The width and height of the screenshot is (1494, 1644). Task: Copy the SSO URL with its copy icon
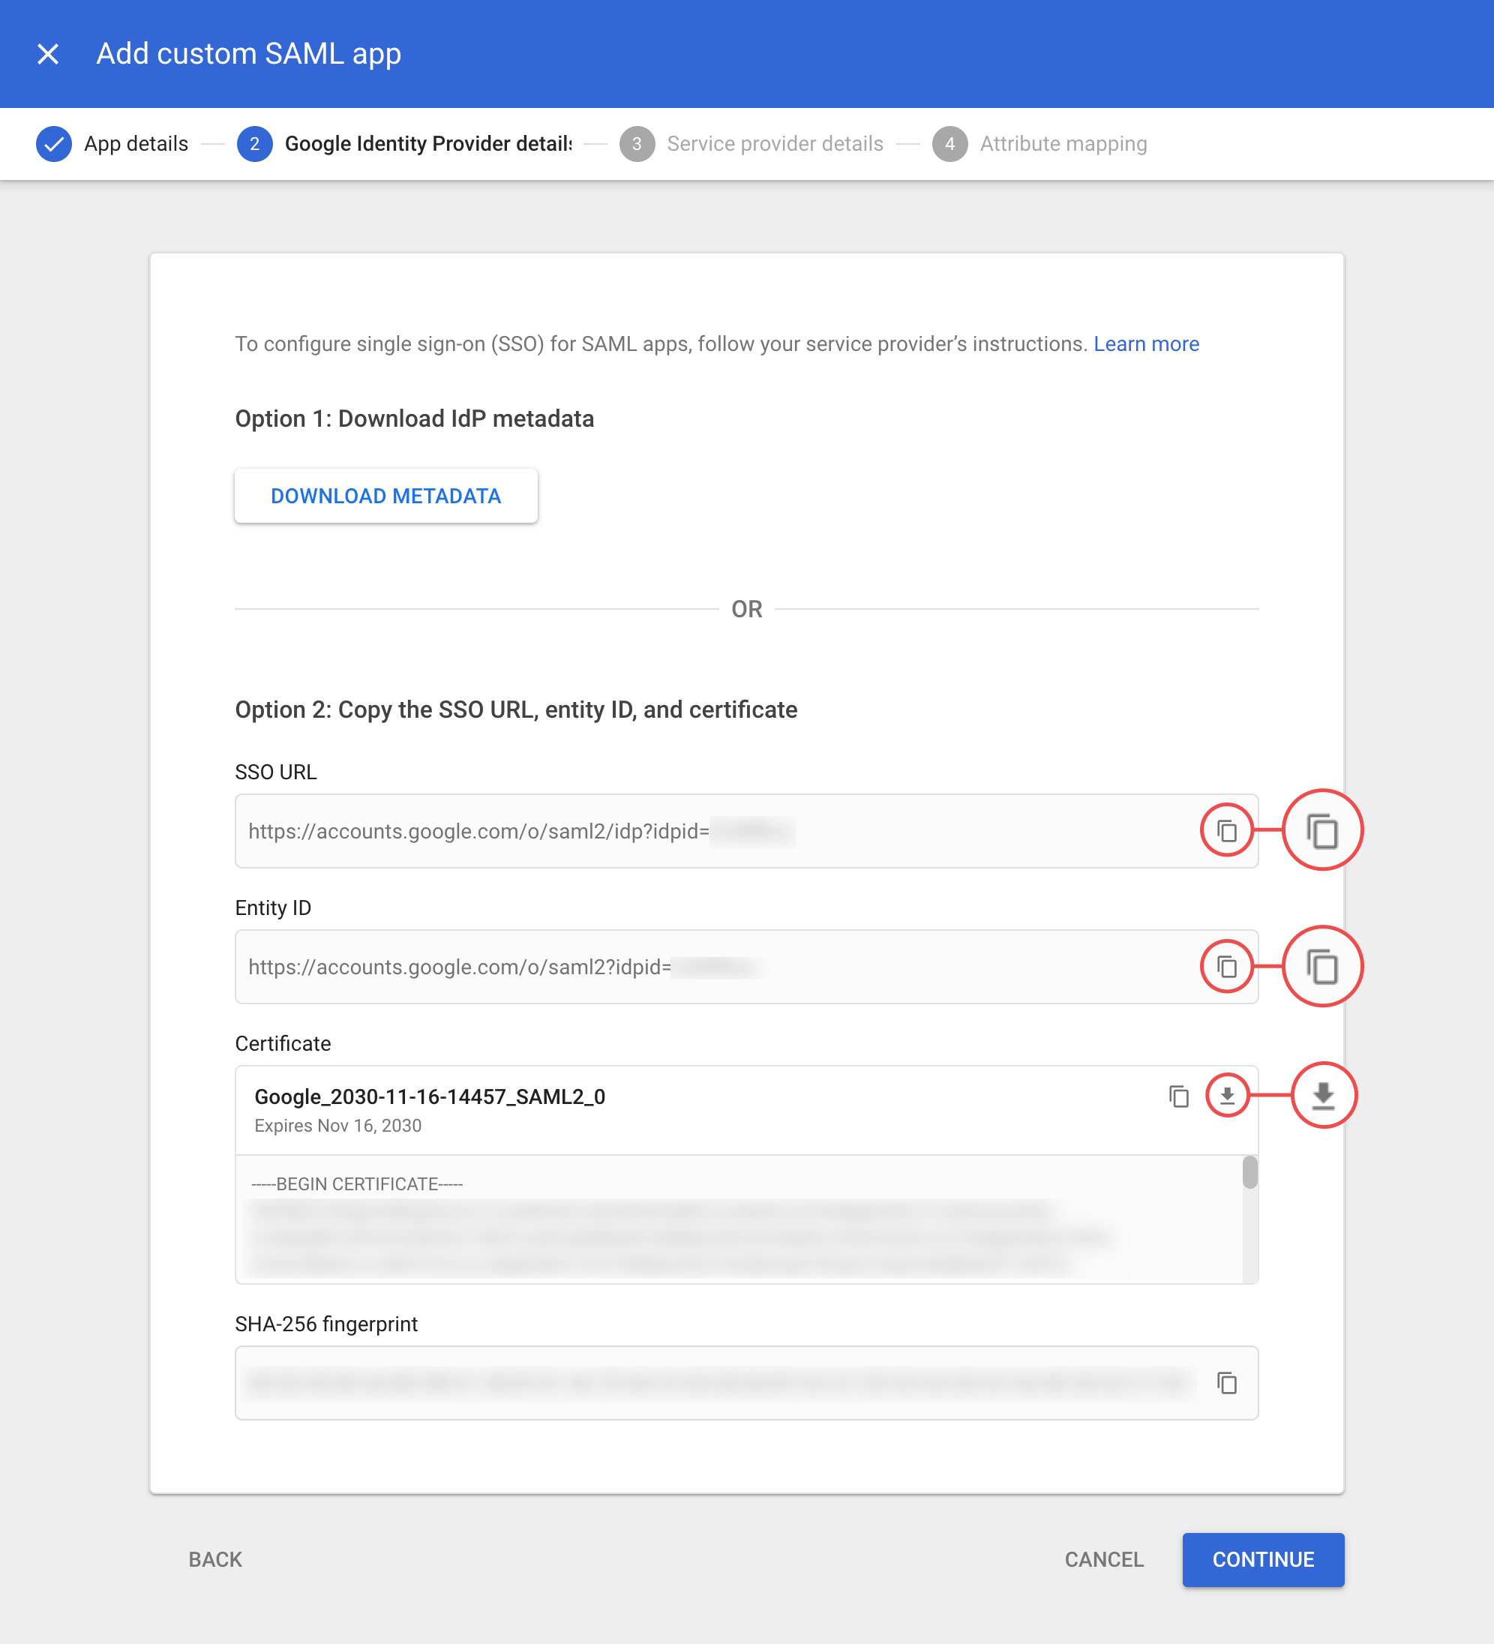tap(1226, 830)
